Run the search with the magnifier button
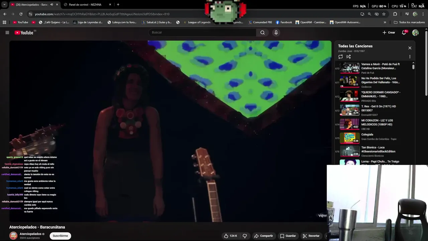The height and width of the screenshot is (241, 428). 262,32
